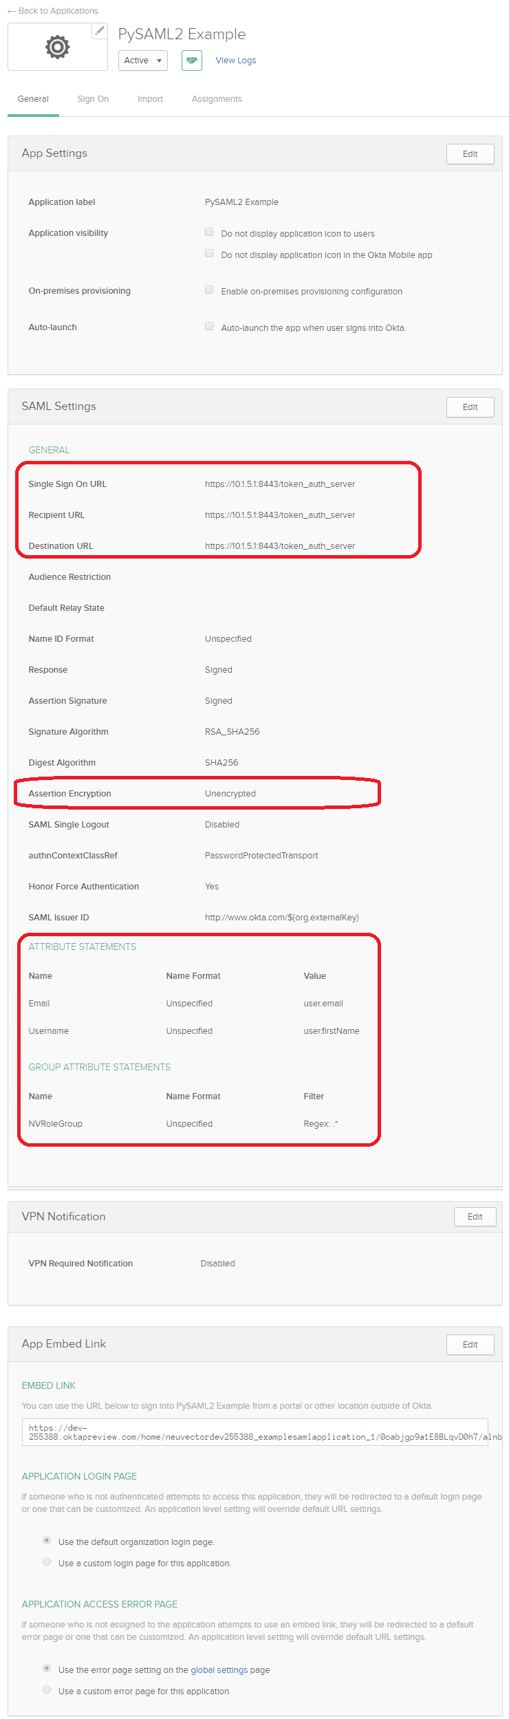Click the embed link URL field

pos(254,1432)
